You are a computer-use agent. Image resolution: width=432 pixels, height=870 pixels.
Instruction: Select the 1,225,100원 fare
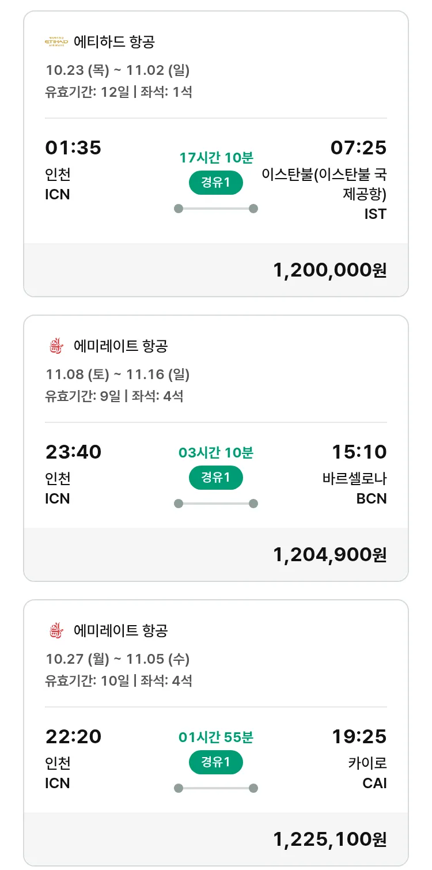point(329,839)
